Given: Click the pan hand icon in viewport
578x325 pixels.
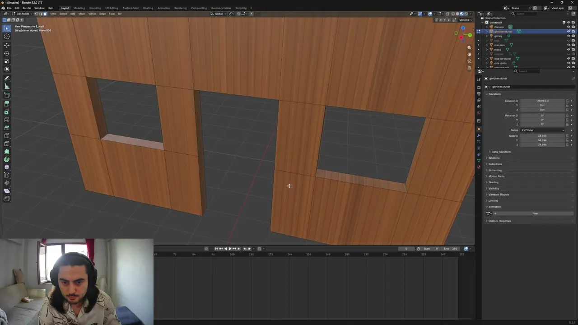Looking at the screenshot, I should coord(469,54).
